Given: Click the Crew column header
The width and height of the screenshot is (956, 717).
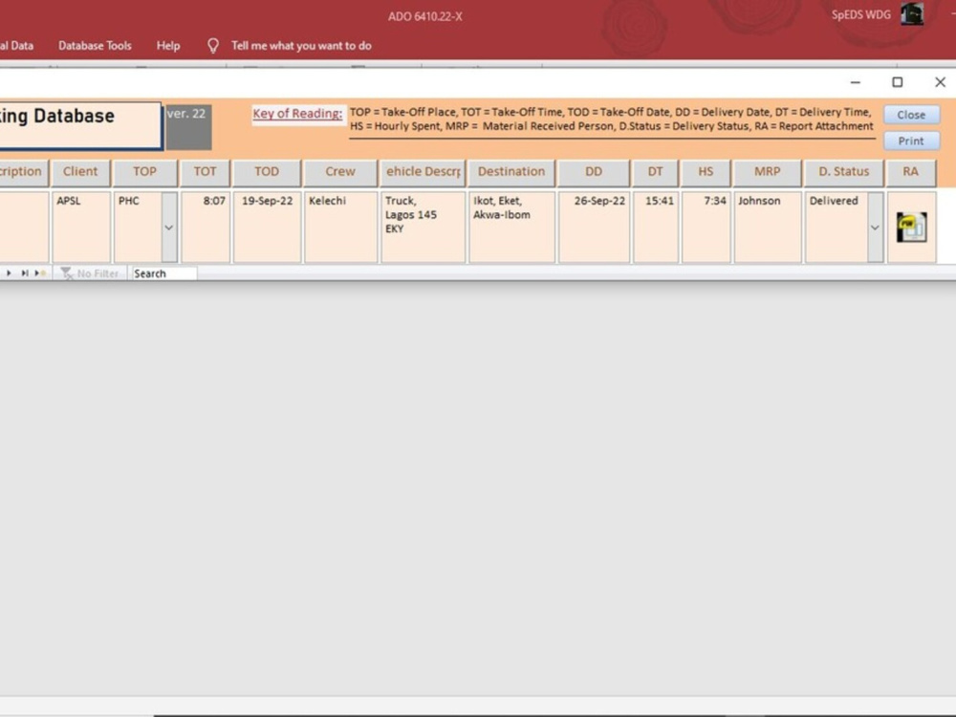Looking at the screenshot, I should tap(340, 172).
